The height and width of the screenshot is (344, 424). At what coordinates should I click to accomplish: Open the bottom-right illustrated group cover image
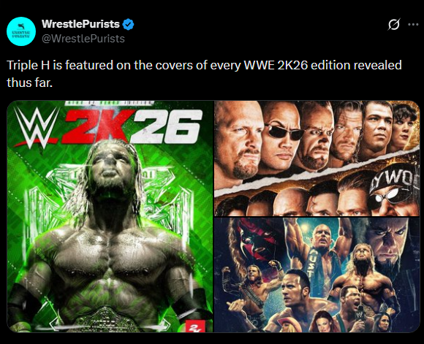pyautogui.click(x=317, y=275)
